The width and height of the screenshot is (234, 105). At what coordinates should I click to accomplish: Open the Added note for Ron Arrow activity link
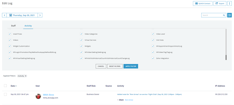(149, 94)
